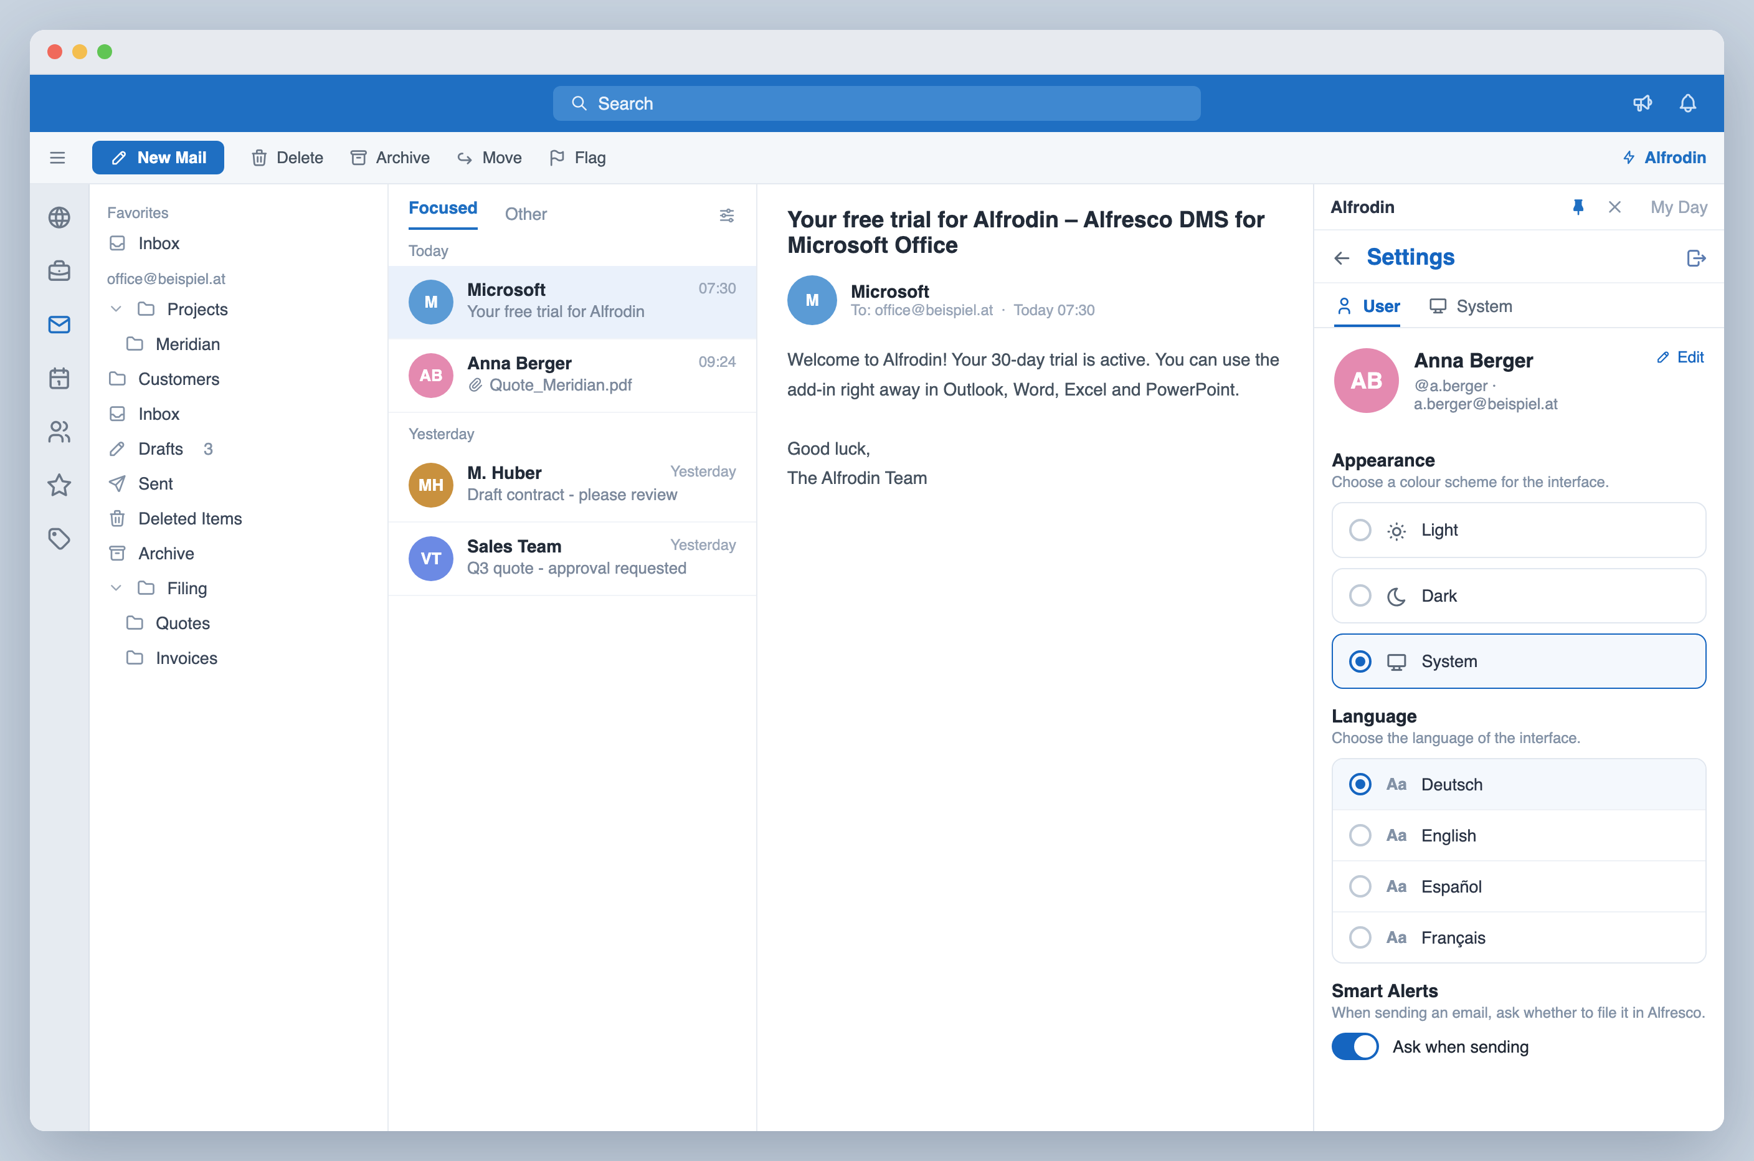Open the Microsoft free trial email
The height and width of the screenshot is (1161, 1754).
[572, 302]
